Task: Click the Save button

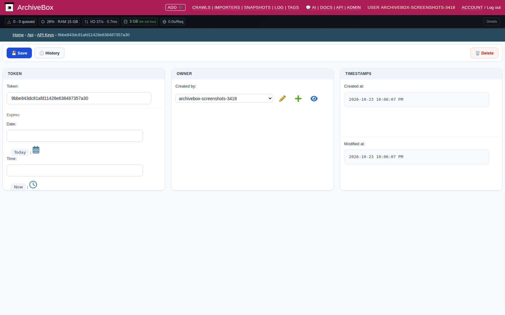Action: [19, 53]
